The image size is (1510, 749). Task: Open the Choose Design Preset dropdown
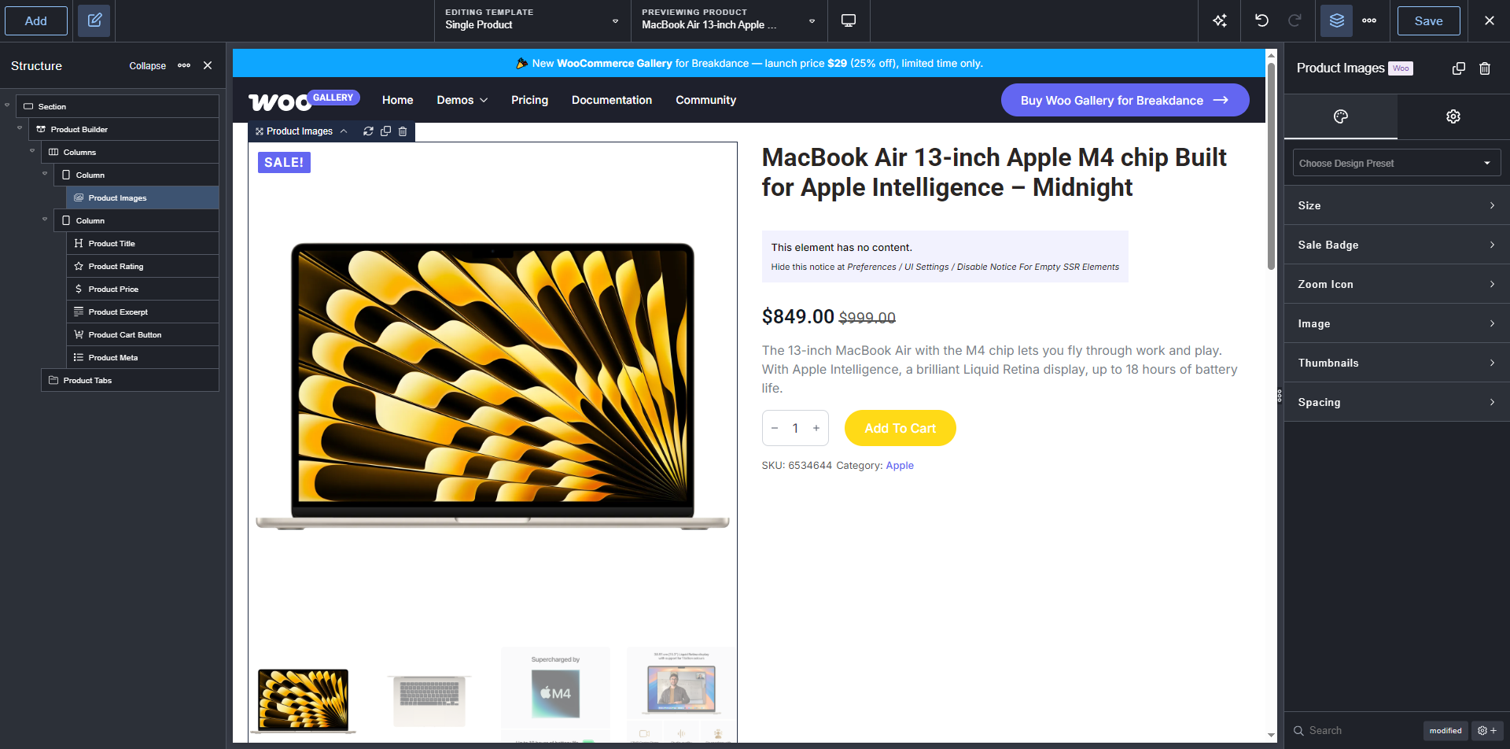click(1397, 163)
